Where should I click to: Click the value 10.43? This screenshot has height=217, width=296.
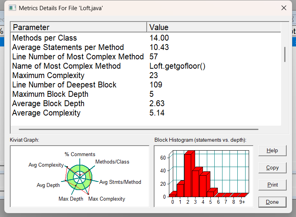click(x=159, y=47)
